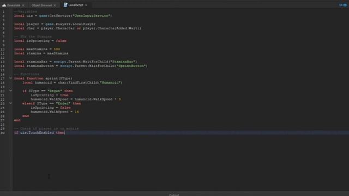Collapse the 'if SType == "Began"' fold arrow
The height and width of the screenshot is (196, 349).
(10, 91)
